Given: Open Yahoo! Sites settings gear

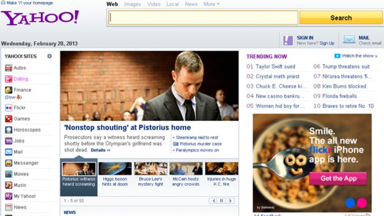Looking at the screenshot, I should [x=50, y=56].
